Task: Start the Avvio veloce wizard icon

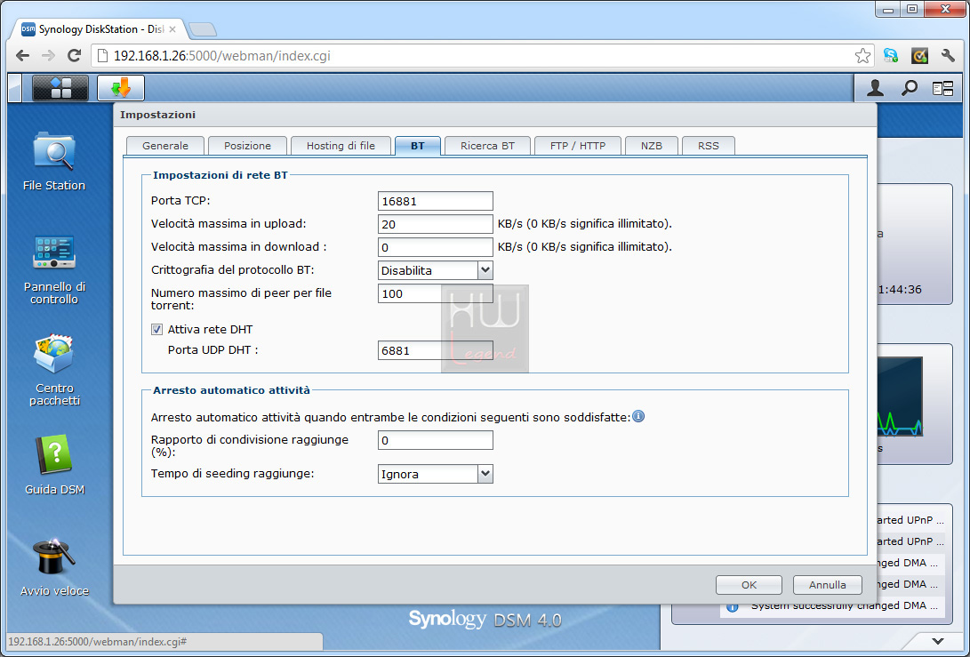Action: (54, 566)
